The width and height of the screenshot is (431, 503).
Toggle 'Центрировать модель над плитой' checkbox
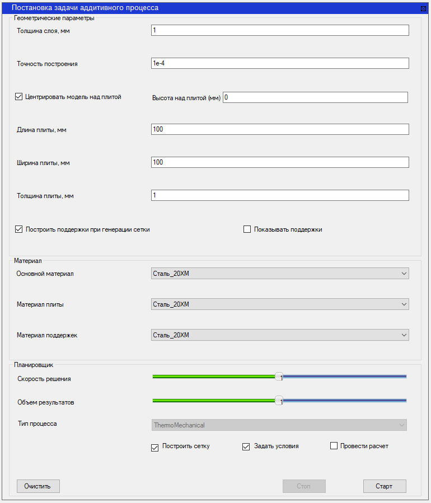pyautogui.click(x=18, y=97)
